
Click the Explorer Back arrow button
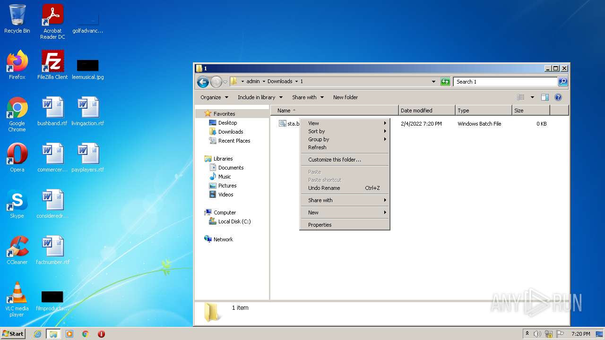(x=203, y=82)
